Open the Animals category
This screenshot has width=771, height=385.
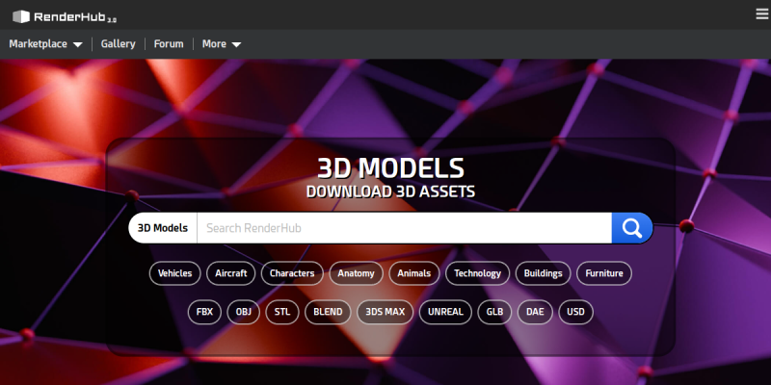pyautogui.click(x=414, y=273)
